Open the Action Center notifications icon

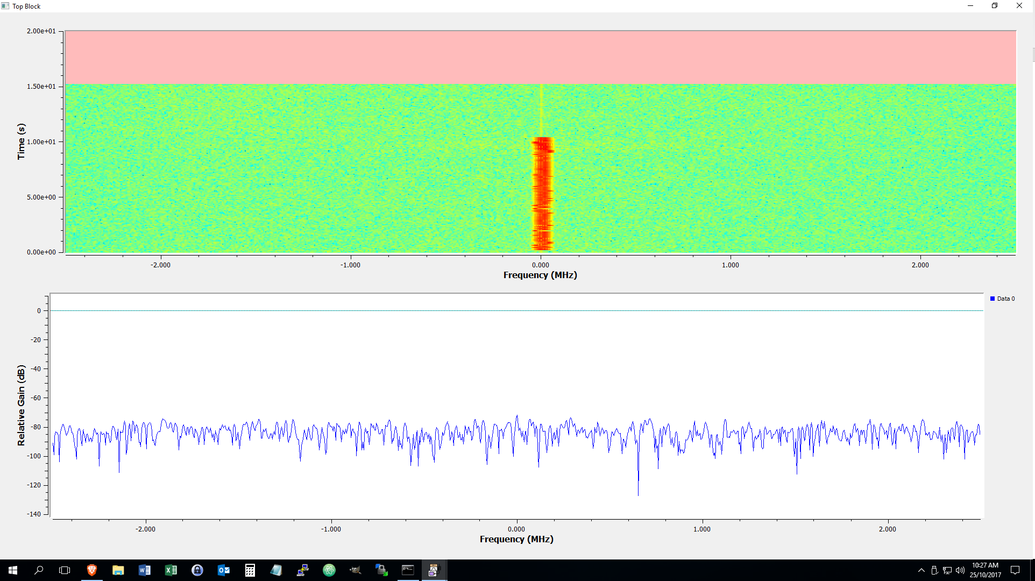point(1015,570)
